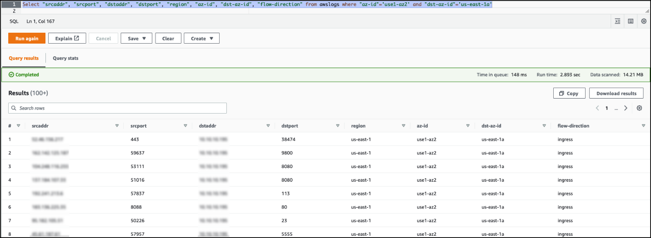Open results table preferences gear

639,108
